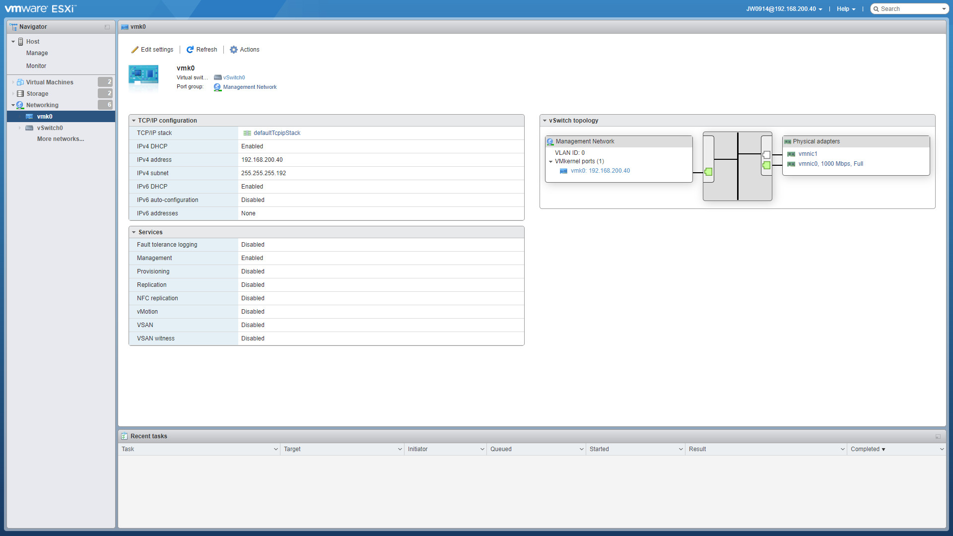Open the Initiator column dropdown
Viewport: 953px width, 536px height.
pos(482,449)
